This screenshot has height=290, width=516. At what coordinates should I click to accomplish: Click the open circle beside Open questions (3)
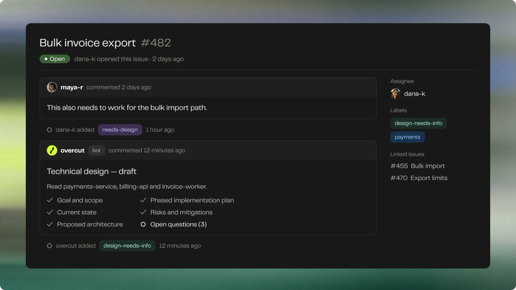(143, 224)
